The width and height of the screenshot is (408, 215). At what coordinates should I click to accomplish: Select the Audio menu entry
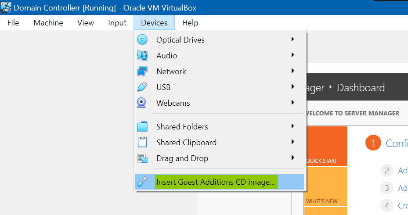(x=219, y=55)
